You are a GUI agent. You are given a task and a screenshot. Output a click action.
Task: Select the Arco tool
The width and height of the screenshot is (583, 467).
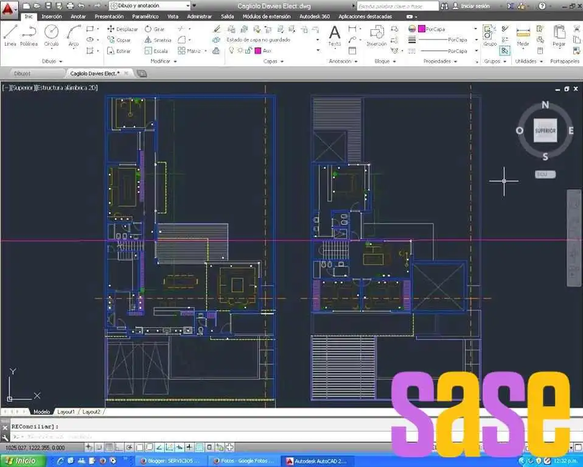tap(74, 35)
